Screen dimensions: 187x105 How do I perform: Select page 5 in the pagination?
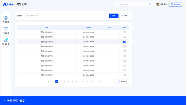point(72,81)
